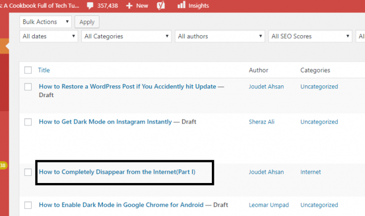Screen dimensions: 365x216
Task: Open Insights bar chart icon
Action: pos(181,5)
